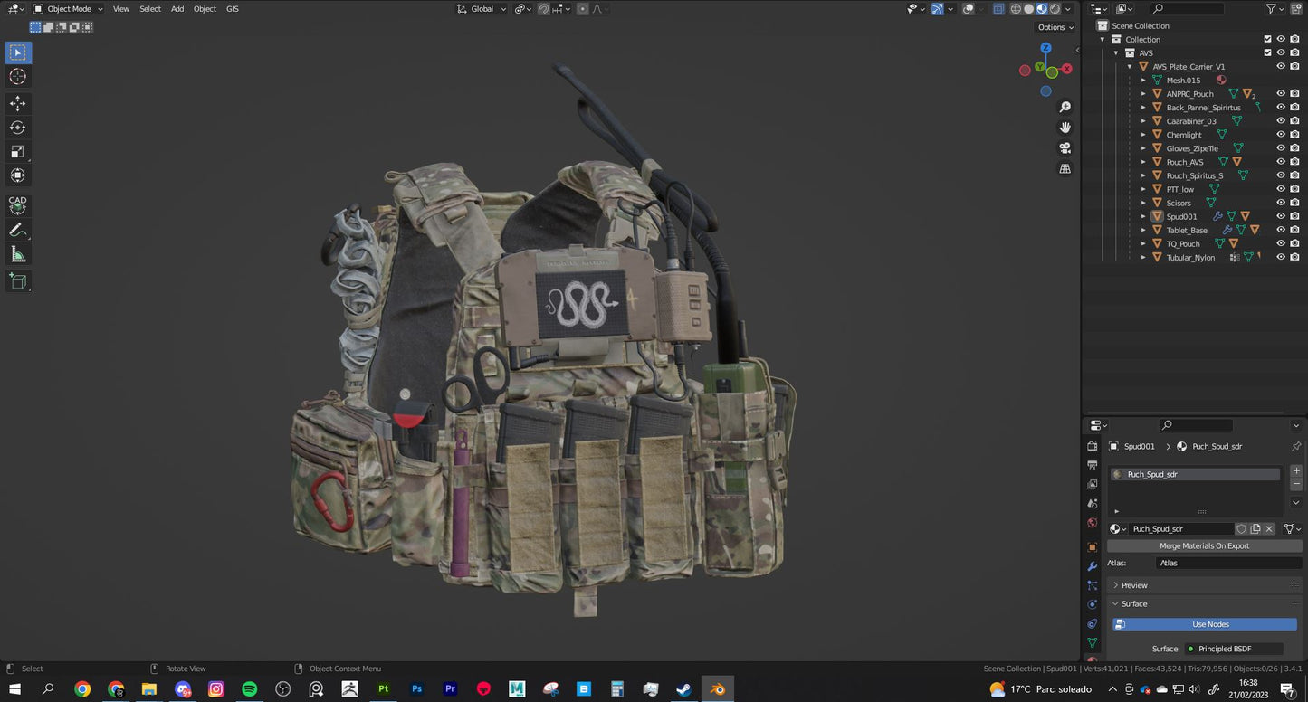The width and height of the screenshot is (1308, 702).
Task: Open the Select menu in the viewport header
Action: 149,8
